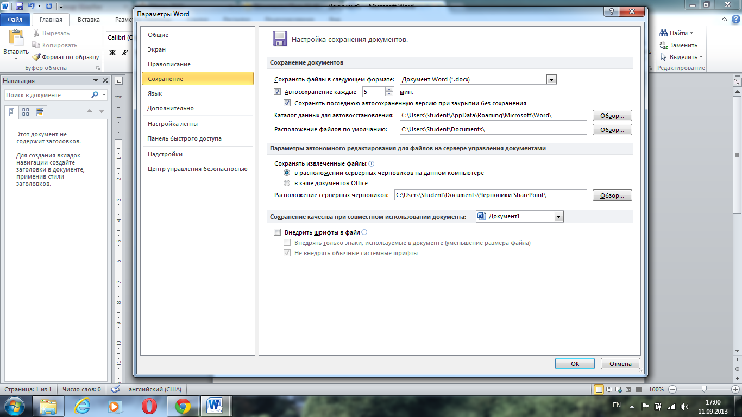Switch to the Вставка ribbon tab
Viewport: 742px width, 417px height.
pos(89,20)
